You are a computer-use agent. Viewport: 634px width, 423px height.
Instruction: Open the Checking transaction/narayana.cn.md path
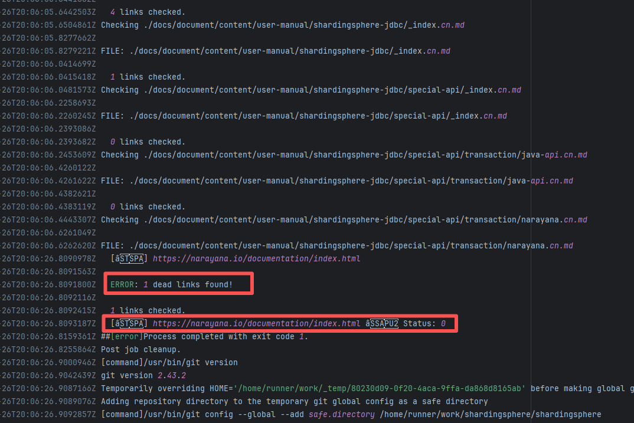[344, 219]
